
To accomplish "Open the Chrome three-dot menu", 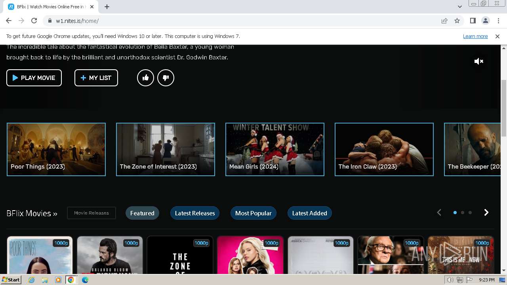I will [x=498, y=21].
